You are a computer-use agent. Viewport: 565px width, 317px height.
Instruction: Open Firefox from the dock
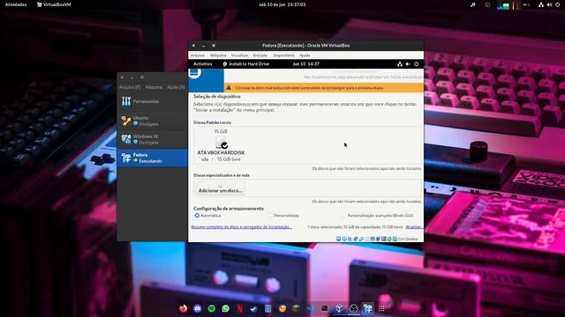[184, 308]
